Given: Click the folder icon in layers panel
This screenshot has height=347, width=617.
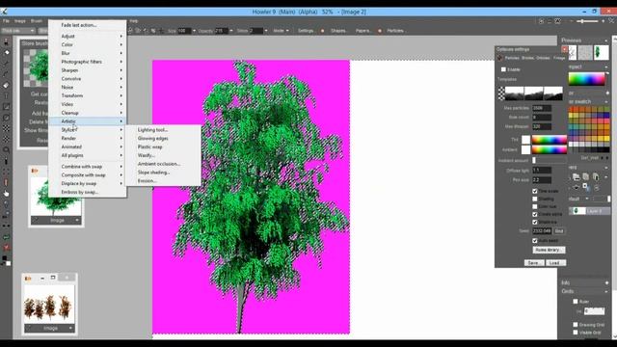Looking at the screenshot, I should point(577,177).
